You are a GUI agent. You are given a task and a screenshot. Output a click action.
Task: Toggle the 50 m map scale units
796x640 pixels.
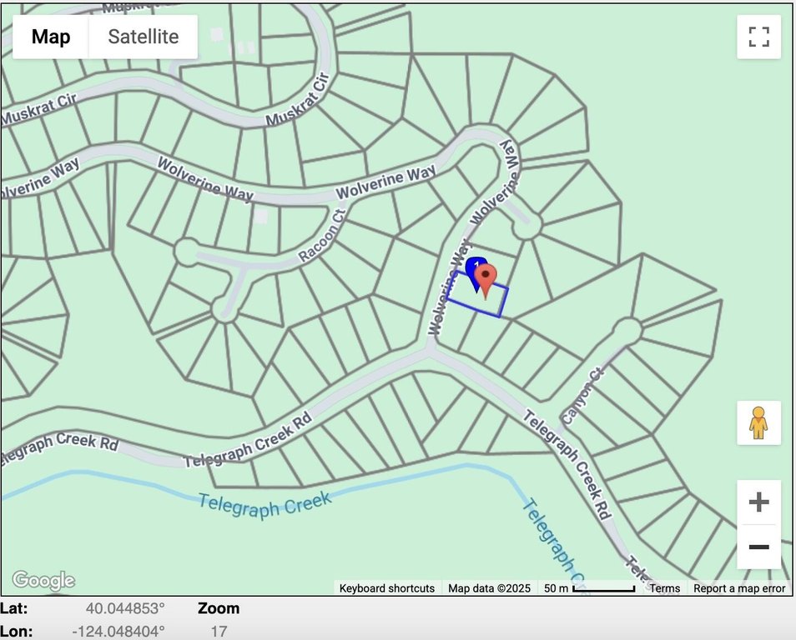589,588
